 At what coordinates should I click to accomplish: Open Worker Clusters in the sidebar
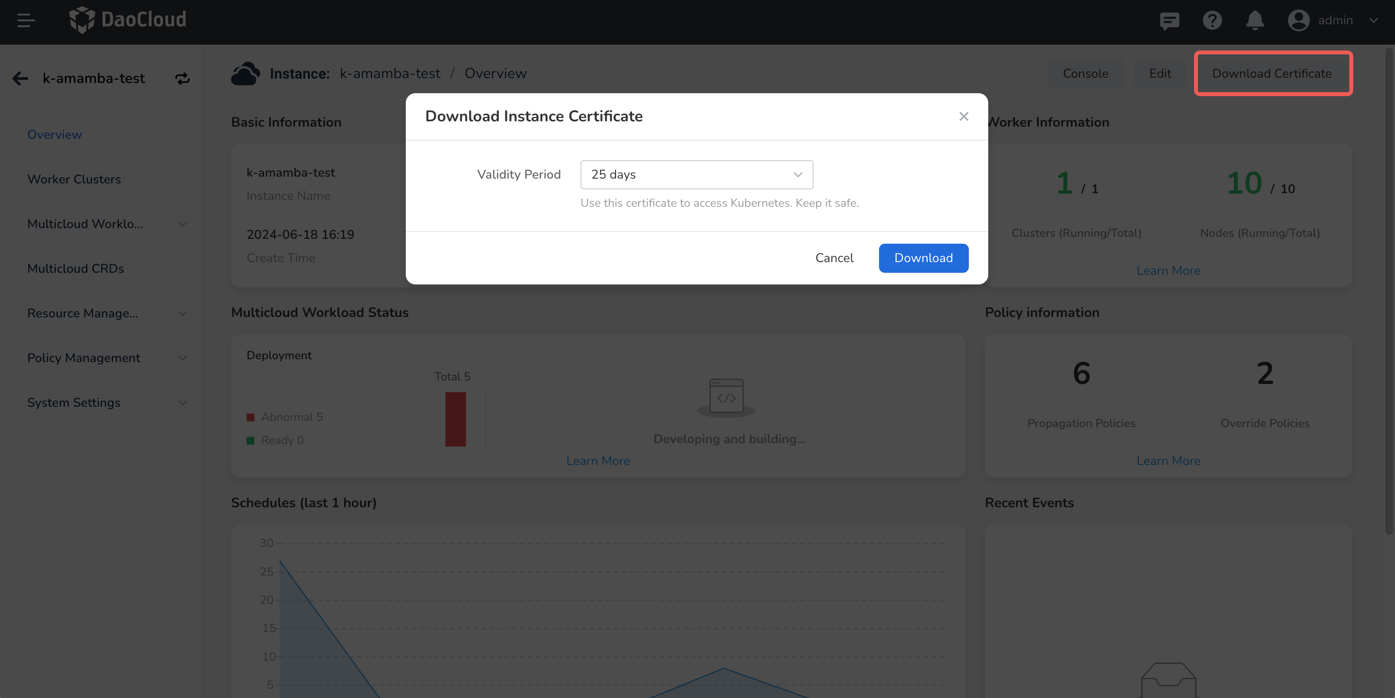coord(74,179)
